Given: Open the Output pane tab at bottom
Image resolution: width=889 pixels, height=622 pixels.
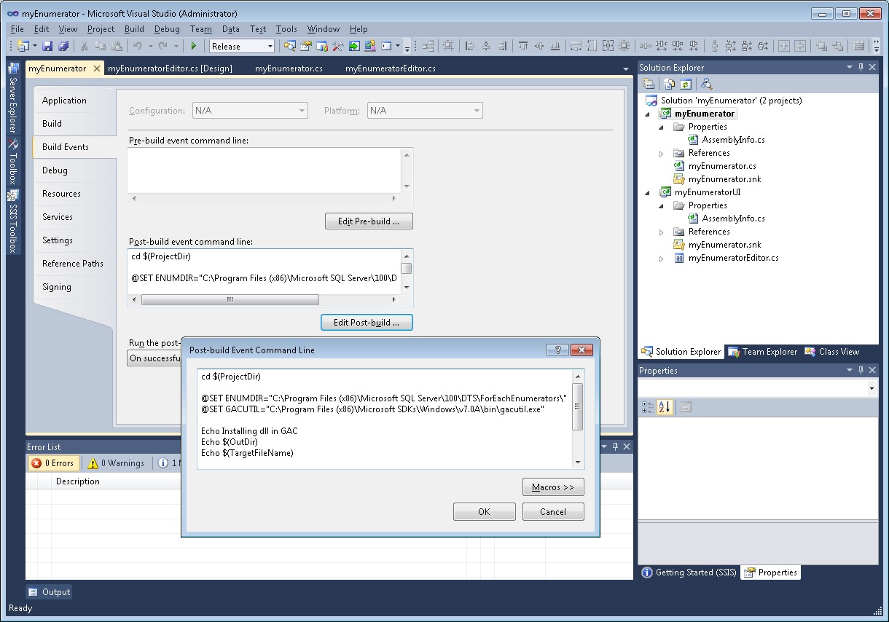Looking at the screenshot, I should (x=50, y=592).
